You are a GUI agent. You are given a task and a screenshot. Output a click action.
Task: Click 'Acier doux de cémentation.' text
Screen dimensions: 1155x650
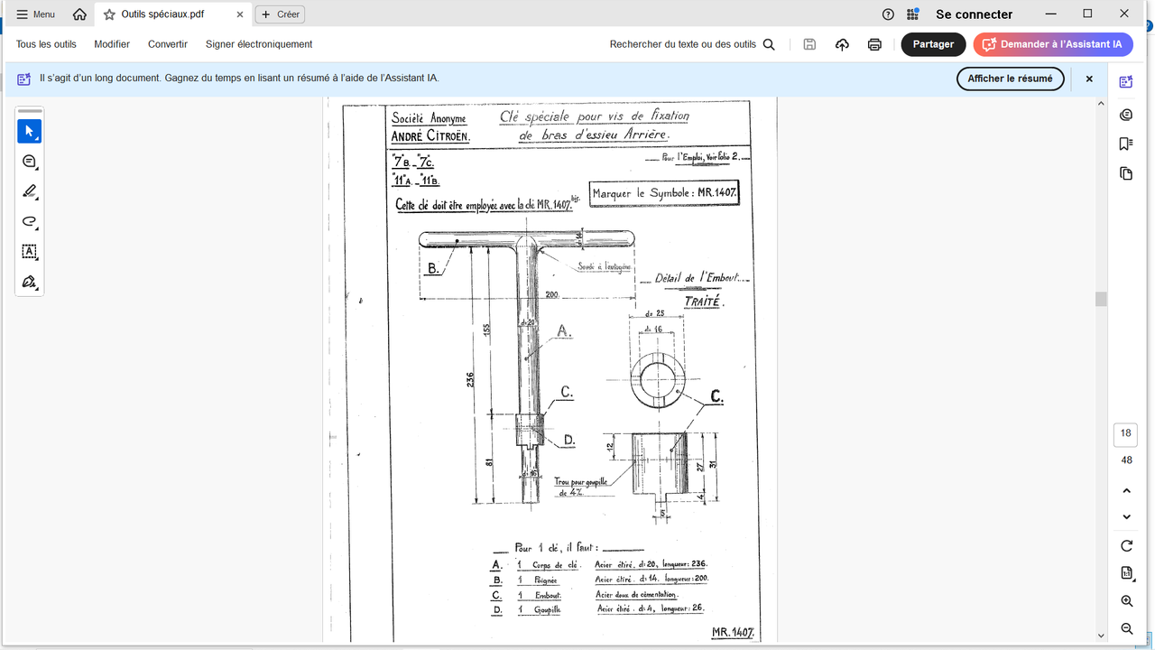(x=636, y=595)
